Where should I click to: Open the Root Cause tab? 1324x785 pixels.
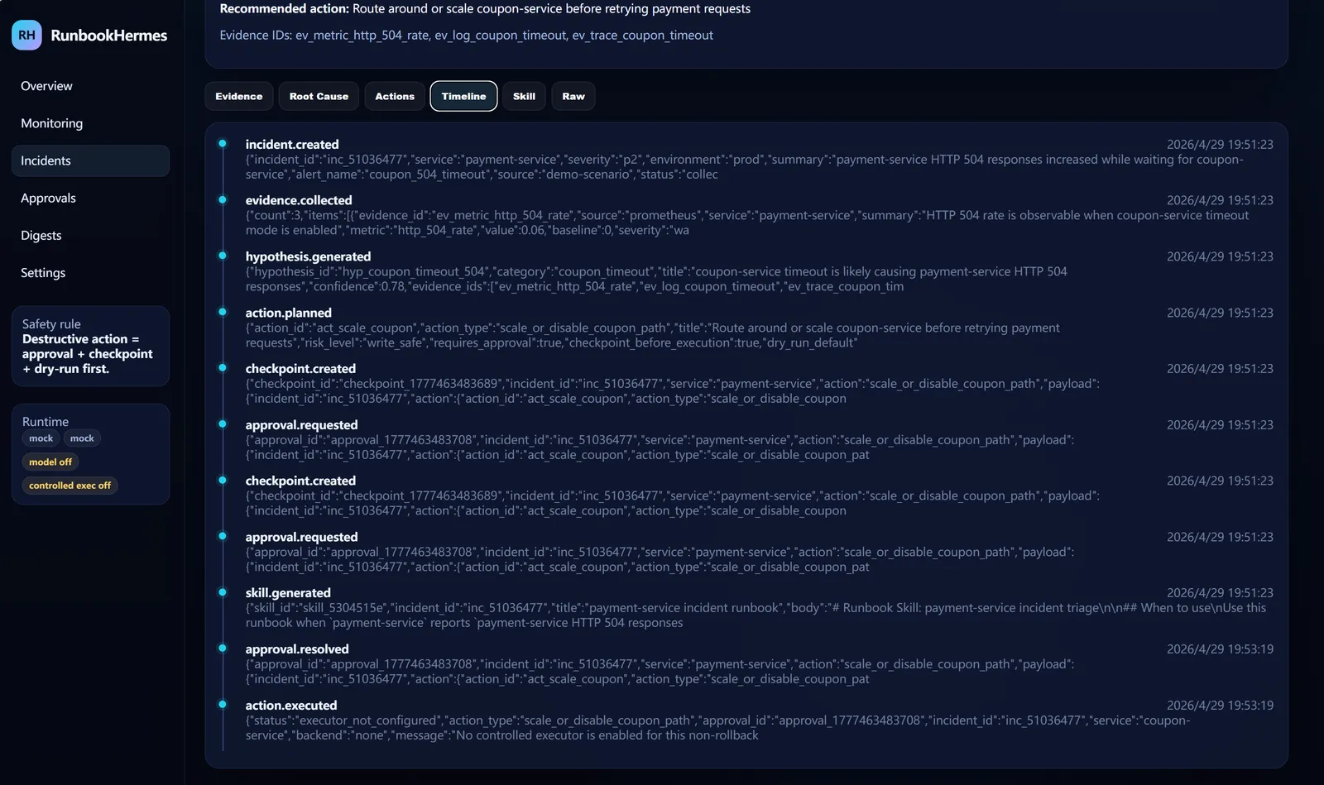(319, 96)
